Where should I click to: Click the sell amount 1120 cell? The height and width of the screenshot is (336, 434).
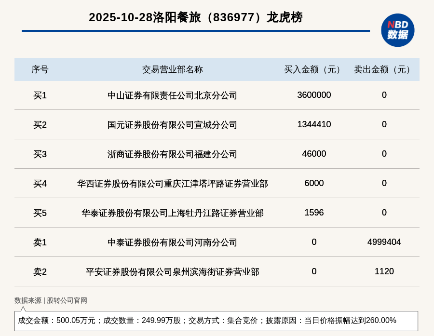click(x=384, y=271)
